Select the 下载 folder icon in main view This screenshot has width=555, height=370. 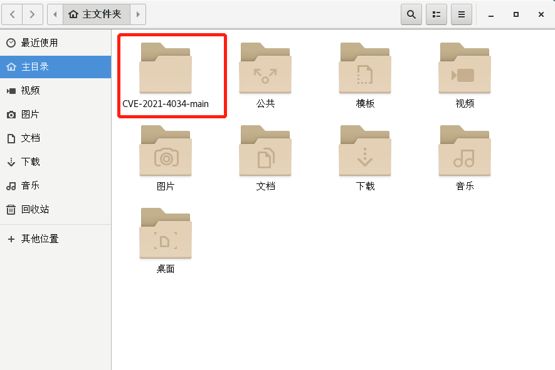(365, 151)
